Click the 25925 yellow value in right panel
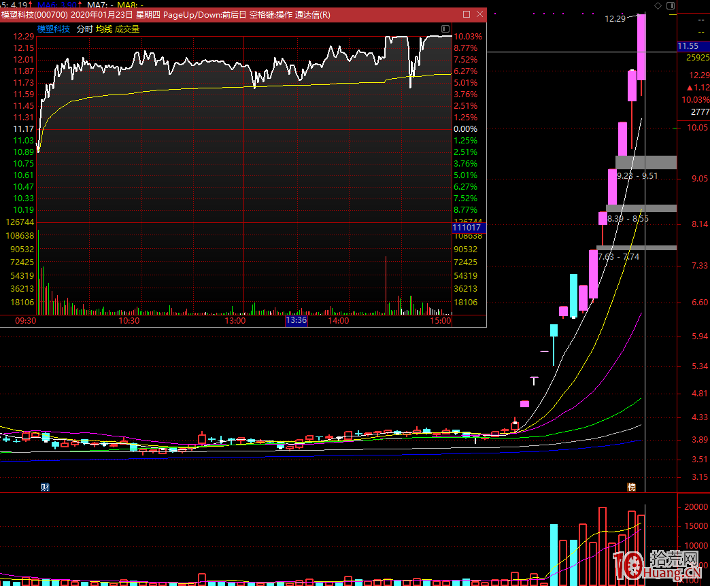 click(x=698, y=58)
